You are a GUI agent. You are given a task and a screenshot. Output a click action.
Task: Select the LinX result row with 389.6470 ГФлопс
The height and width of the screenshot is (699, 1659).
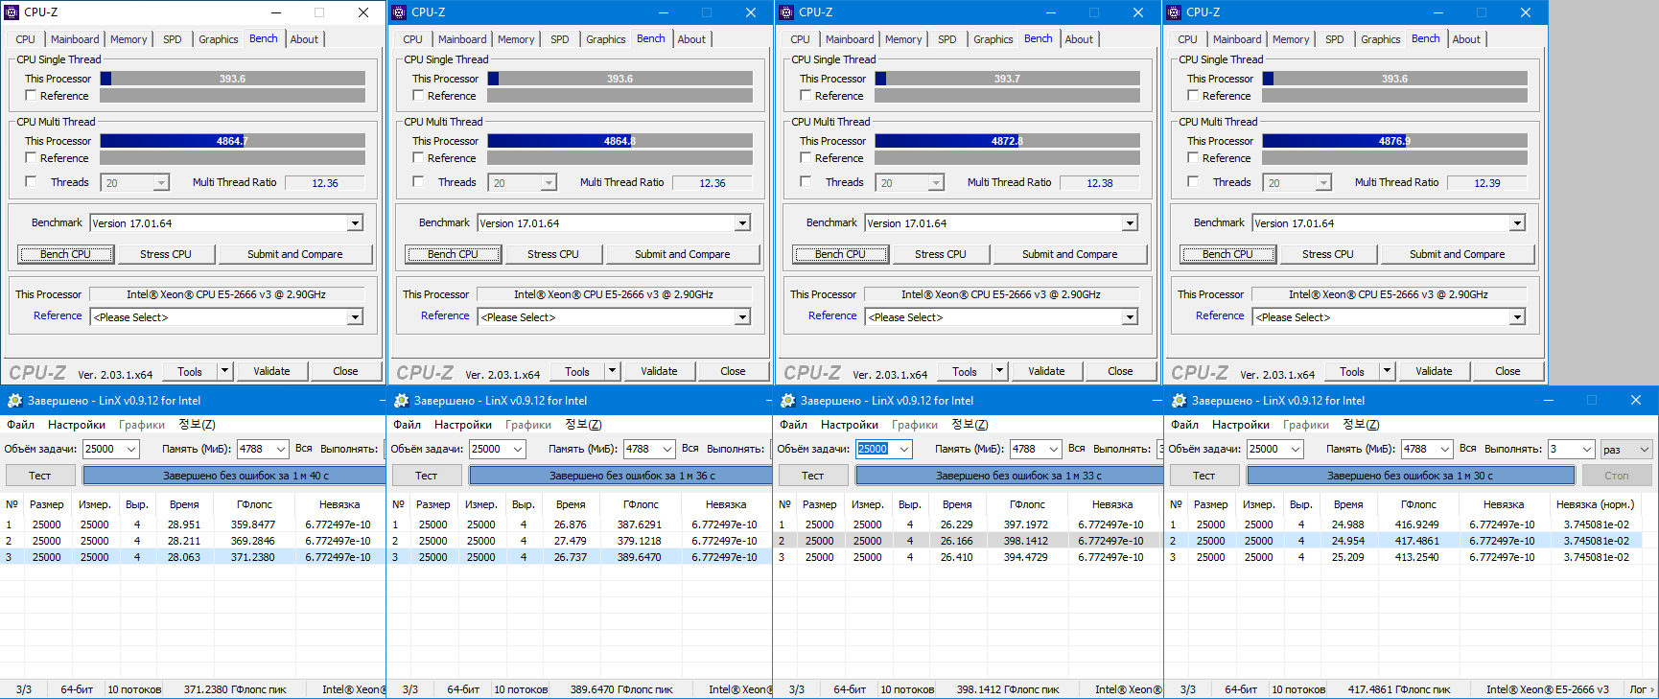(579, 557)
